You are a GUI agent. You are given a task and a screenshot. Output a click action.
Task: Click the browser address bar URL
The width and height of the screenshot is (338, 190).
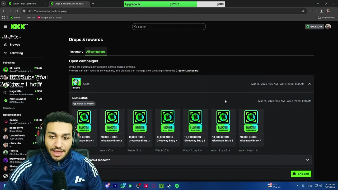coord(48,11)
